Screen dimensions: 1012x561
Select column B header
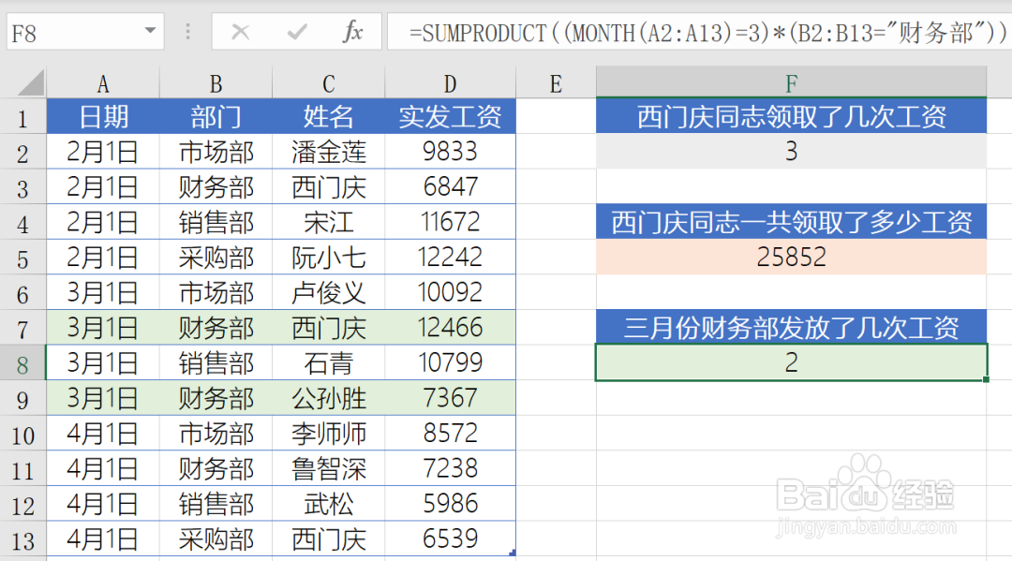pos(216,84)
